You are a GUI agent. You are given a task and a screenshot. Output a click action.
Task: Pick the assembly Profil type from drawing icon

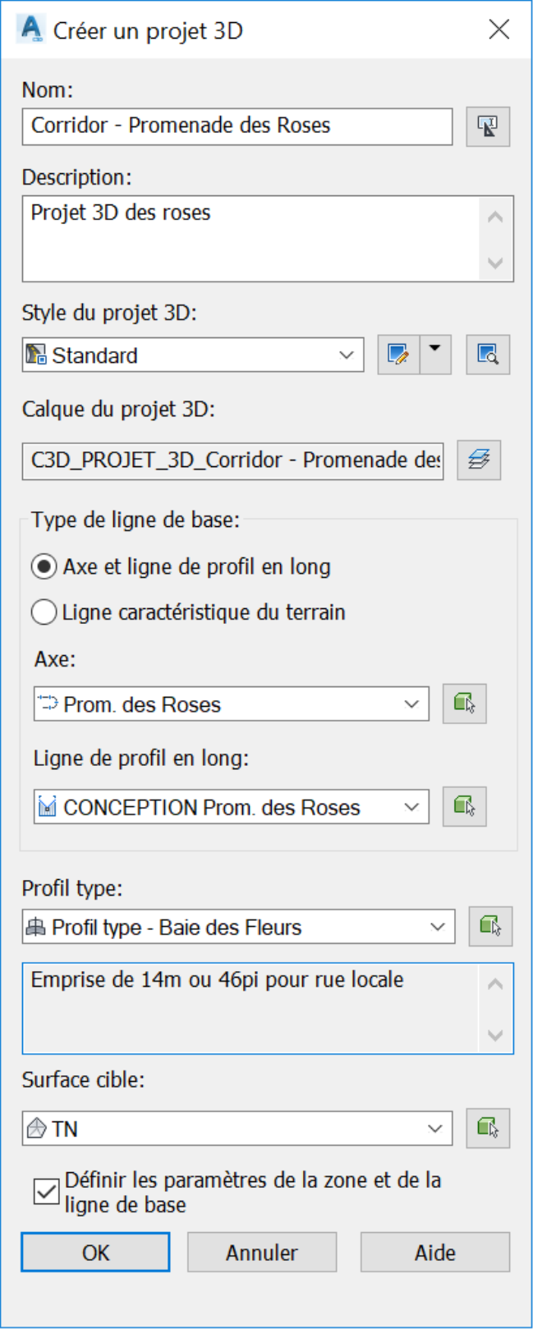coord(490,927)
